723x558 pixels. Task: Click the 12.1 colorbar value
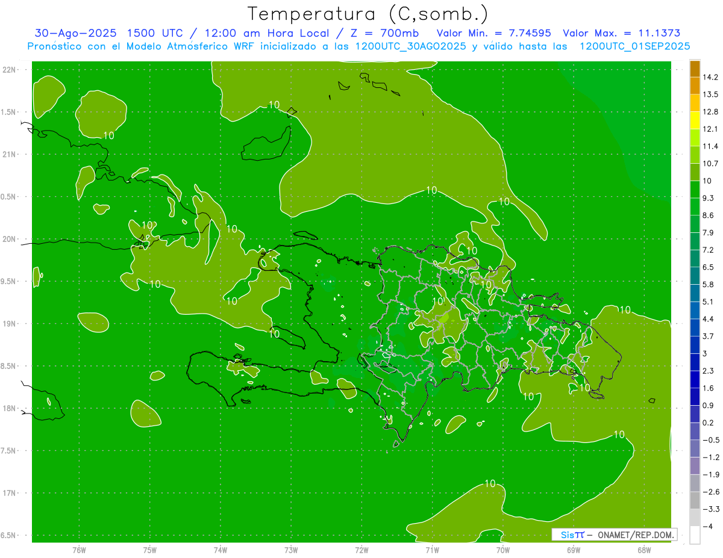coord(710,129)
